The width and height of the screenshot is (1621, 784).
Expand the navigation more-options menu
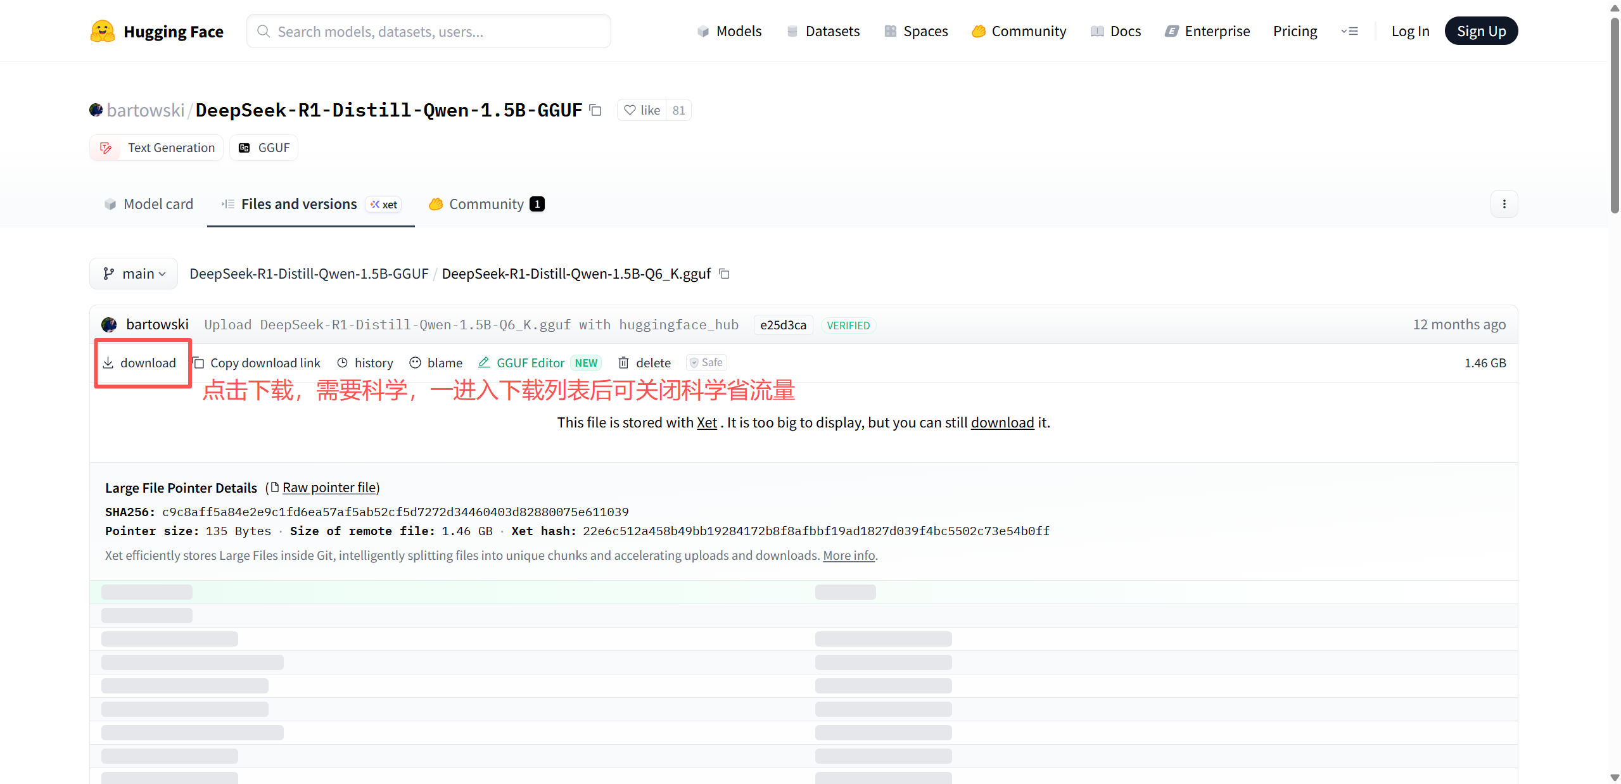click(1349, 31)
